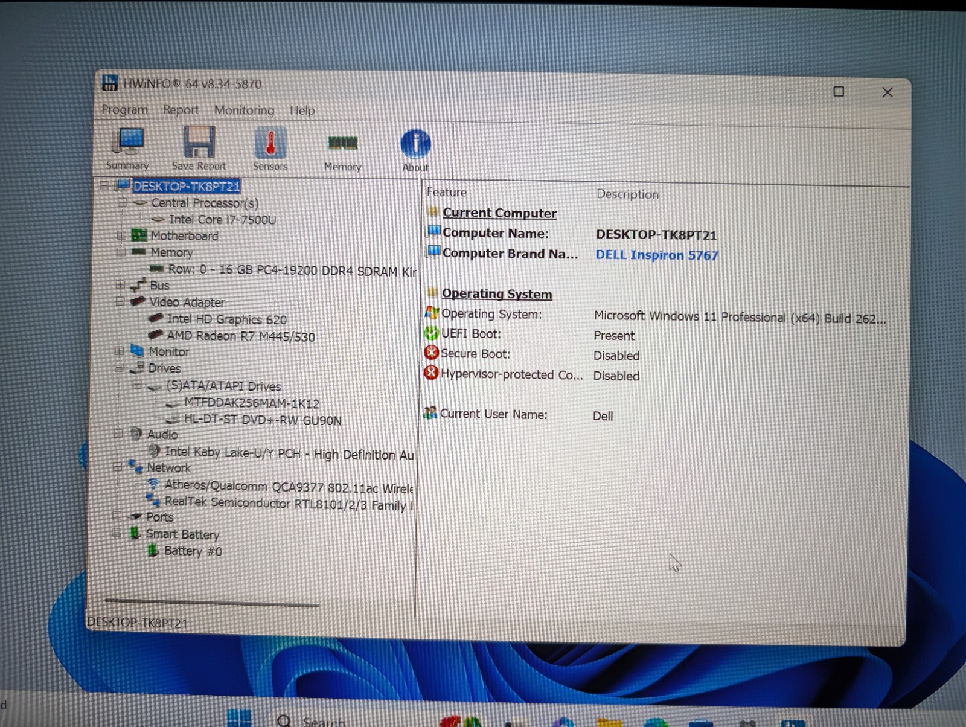Click the Audio speaker tree icon

click(x=136, y=434)
